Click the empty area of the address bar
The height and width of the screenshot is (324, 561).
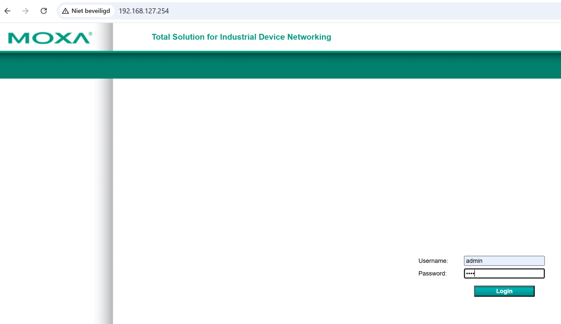334,11
